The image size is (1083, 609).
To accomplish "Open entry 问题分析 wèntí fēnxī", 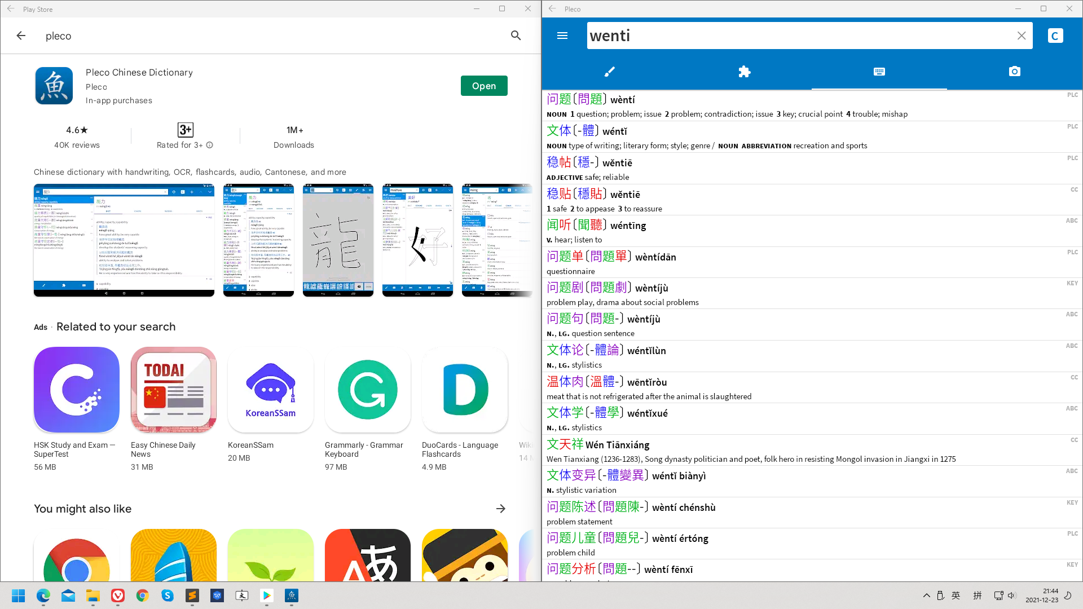I will (812, 571).
